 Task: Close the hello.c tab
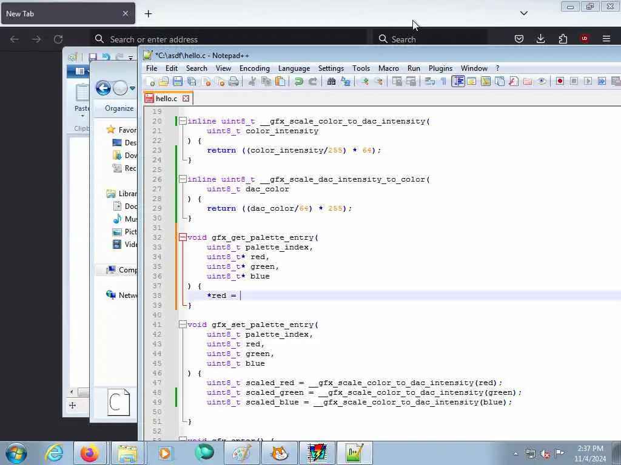[186, 99]
